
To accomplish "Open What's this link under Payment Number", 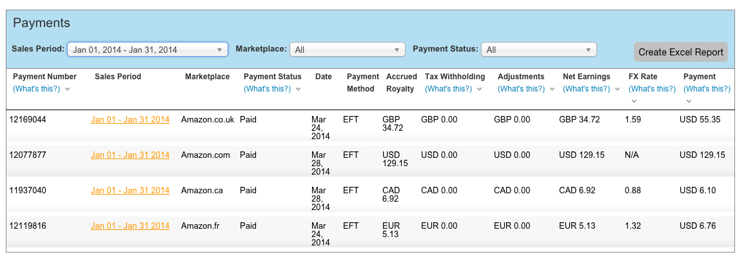I will (37, 89).
